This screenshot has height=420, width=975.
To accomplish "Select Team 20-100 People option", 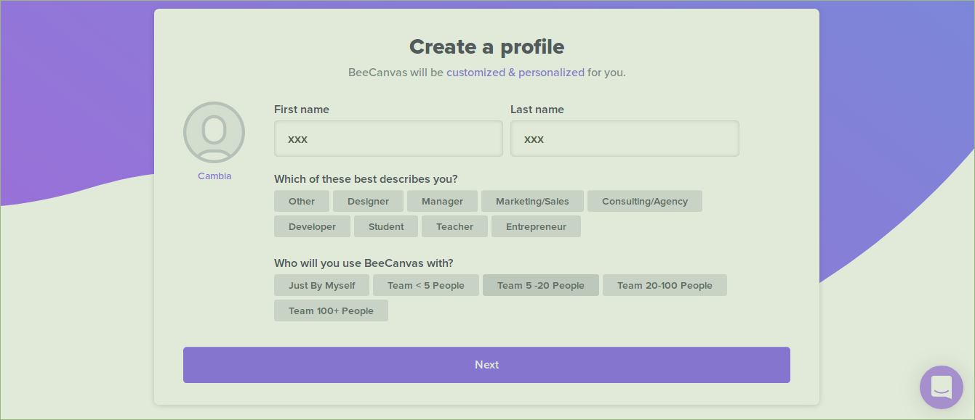I will click(665, 285).
